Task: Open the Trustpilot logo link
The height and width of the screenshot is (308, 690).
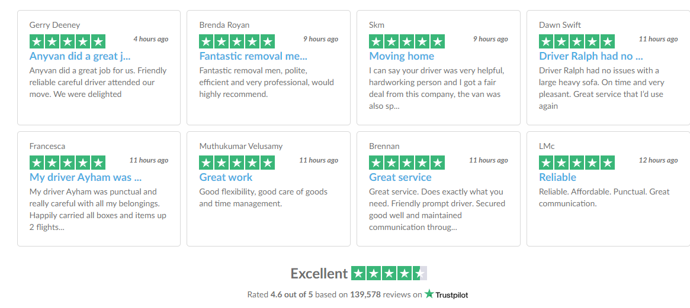Action: click(446, 294)
